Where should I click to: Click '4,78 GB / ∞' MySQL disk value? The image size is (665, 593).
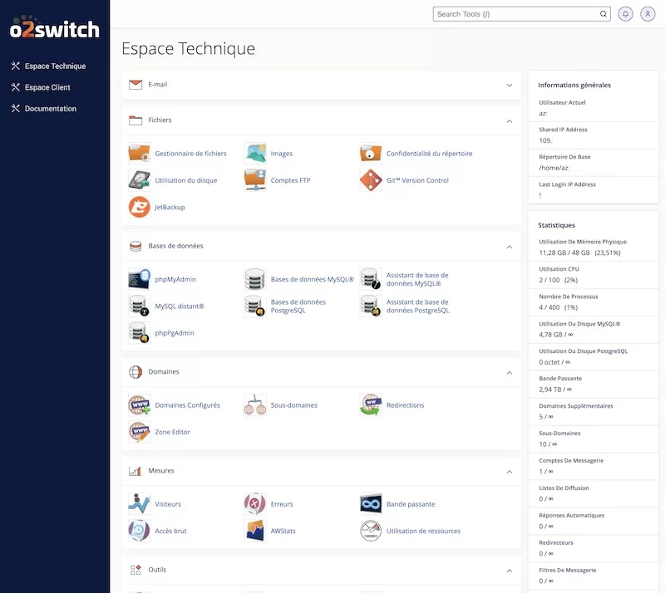tap(556, 335)
